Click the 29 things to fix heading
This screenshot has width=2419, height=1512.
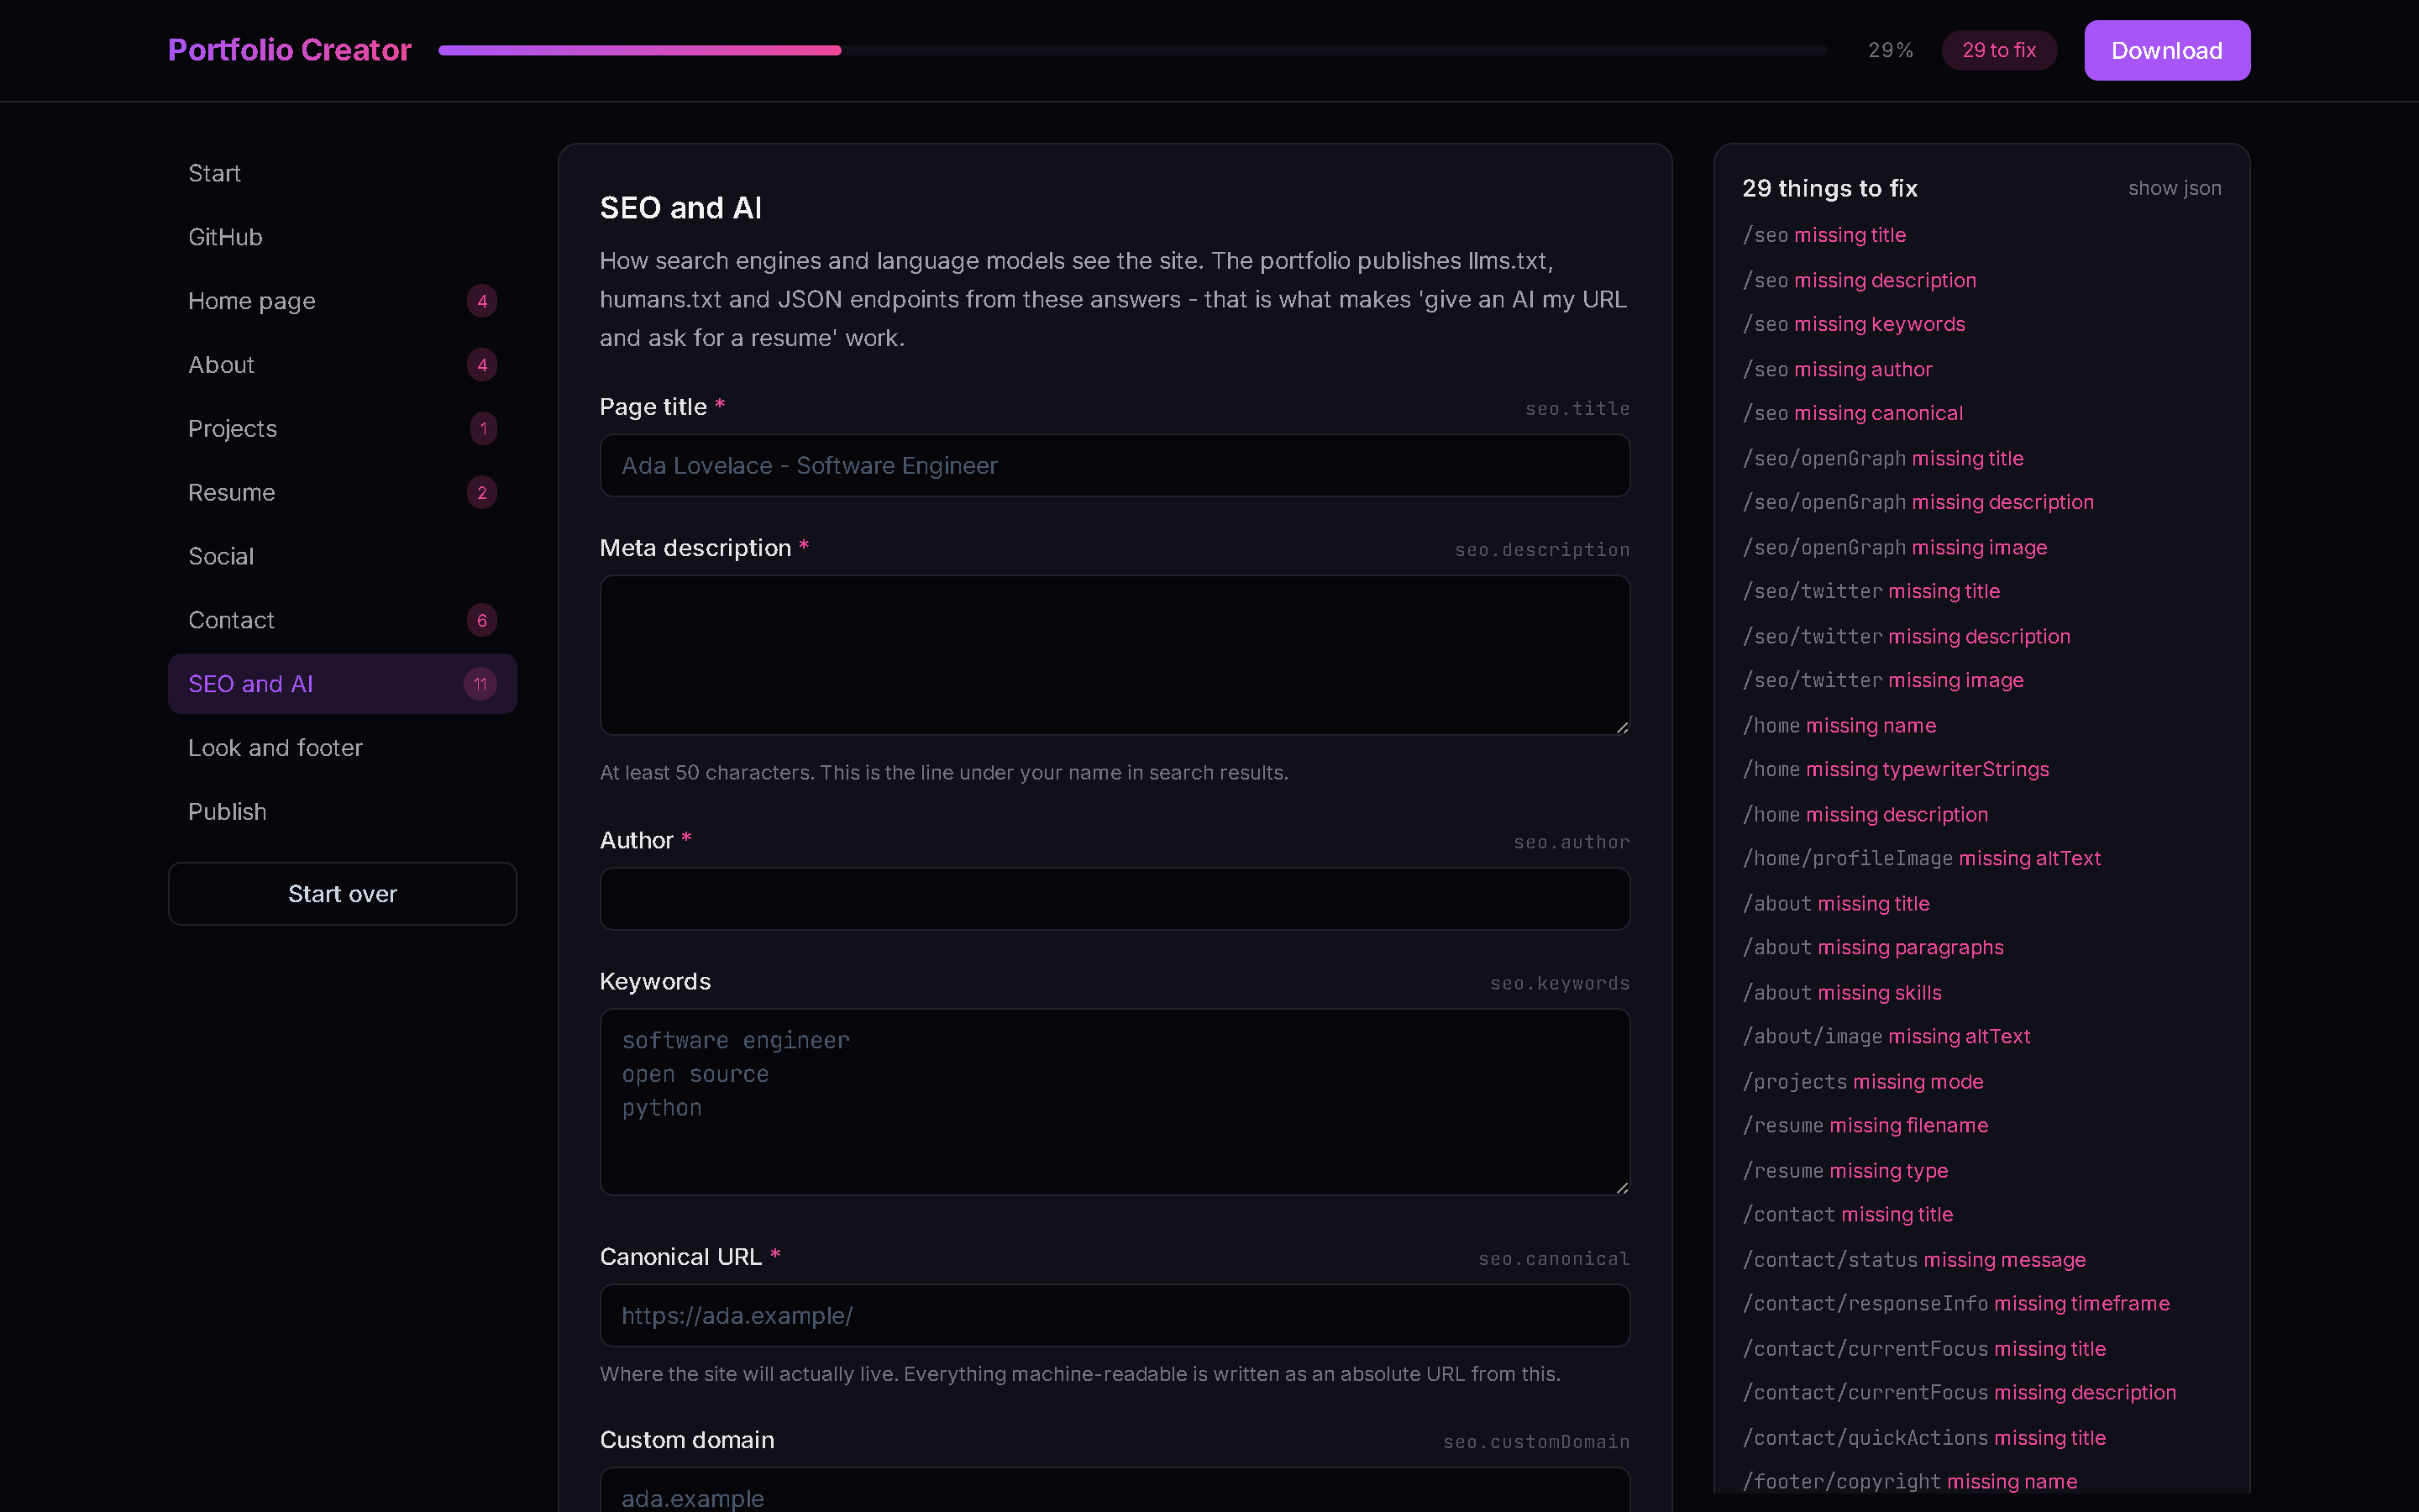(1829, 188)
